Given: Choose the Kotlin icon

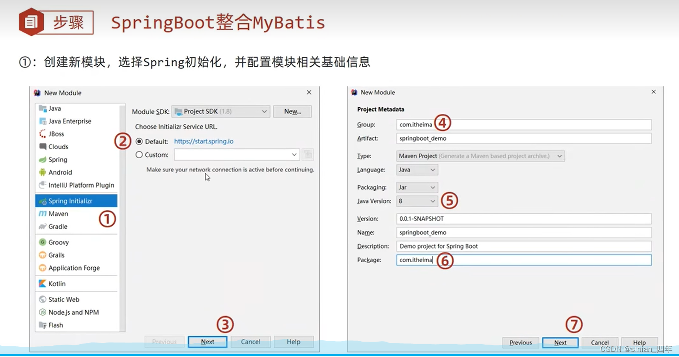Looking at the screenshot, I should tap(43, 284).
